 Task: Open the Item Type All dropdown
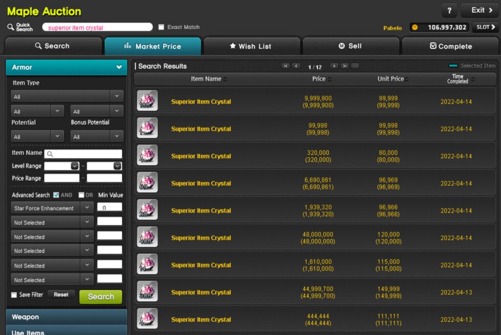tap(67, 96)
